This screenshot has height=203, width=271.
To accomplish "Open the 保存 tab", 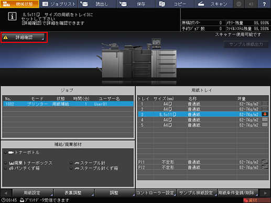I will pos(136,4).
